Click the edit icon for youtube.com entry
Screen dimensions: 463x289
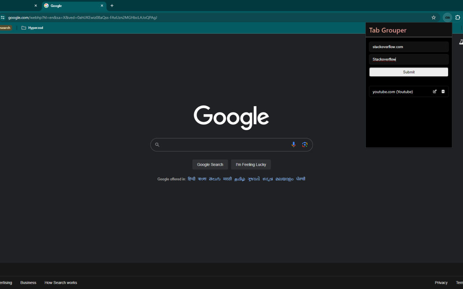[x=435, y=92]
